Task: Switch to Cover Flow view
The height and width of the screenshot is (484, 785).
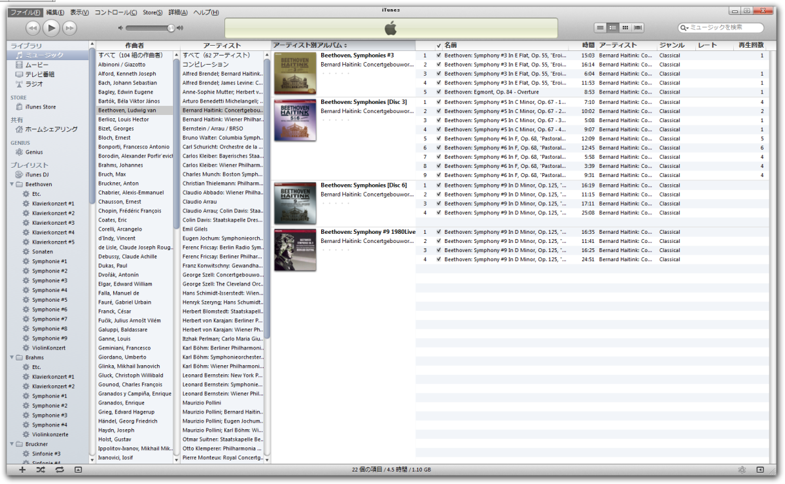Action: 638,27
